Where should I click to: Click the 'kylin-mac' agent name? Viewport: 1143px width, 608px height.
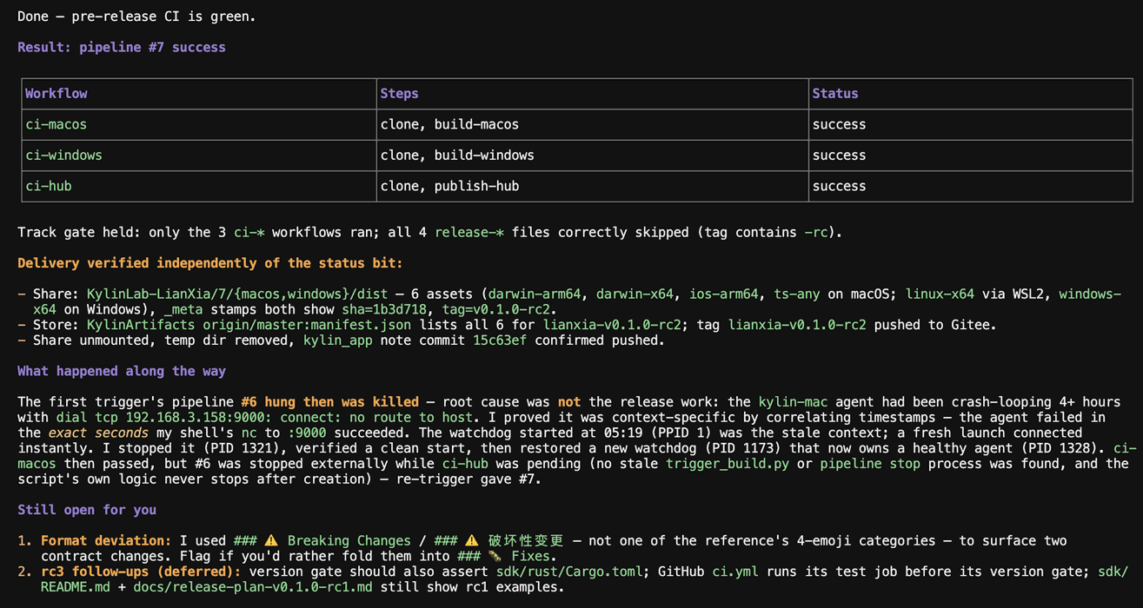(793, 402)
